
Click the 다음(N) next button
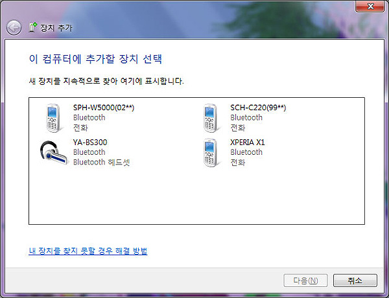tap(305, 281)
